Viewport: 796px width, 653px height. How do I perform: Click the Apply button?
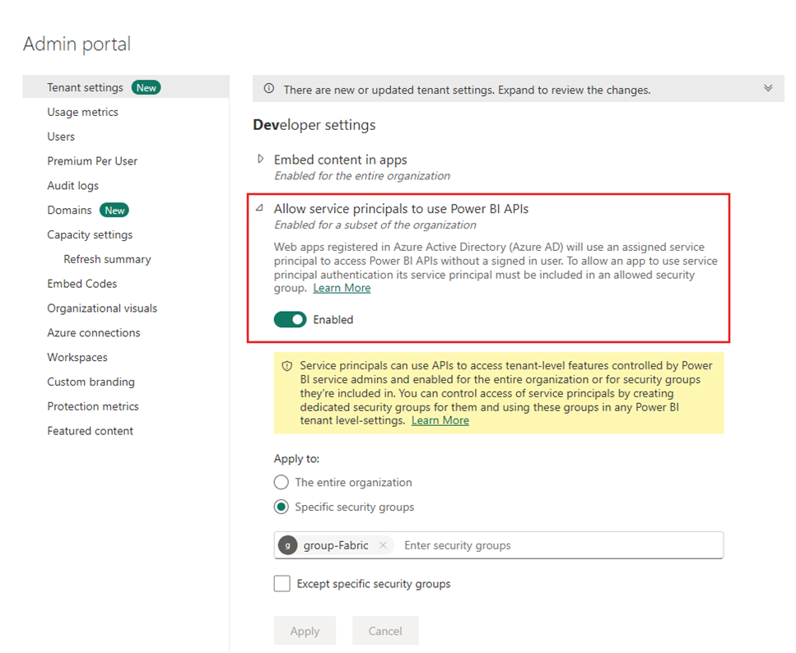[x=305, y=631]
